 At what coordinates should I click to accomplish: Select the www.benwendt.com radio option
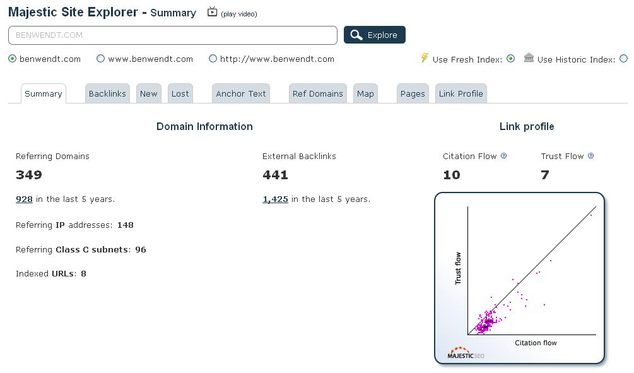pyautogui.click(x=100, y=59)
